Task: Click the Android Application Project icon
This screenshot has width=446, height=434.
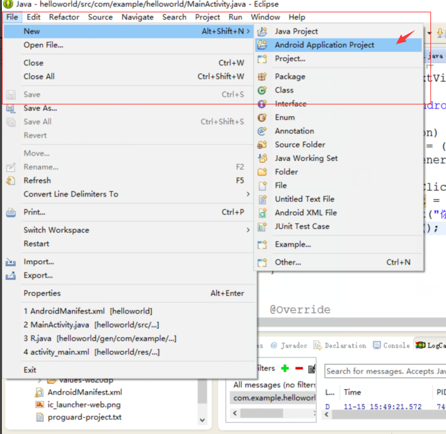Action: pos(262,45)
